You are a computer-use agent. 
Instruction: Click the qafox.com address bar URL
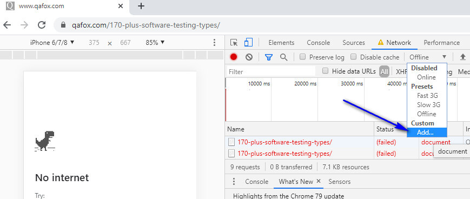pos(146,25)
